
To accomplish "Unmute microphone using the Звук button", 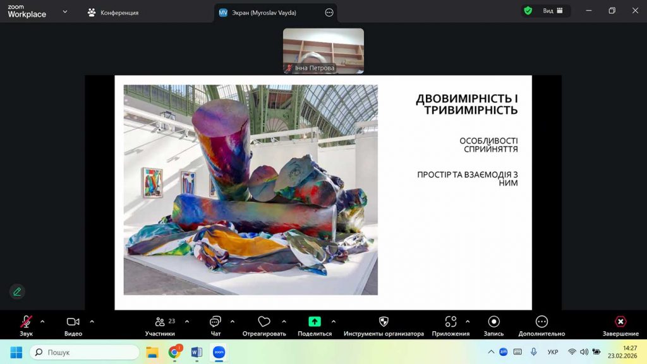I will 26,322.
